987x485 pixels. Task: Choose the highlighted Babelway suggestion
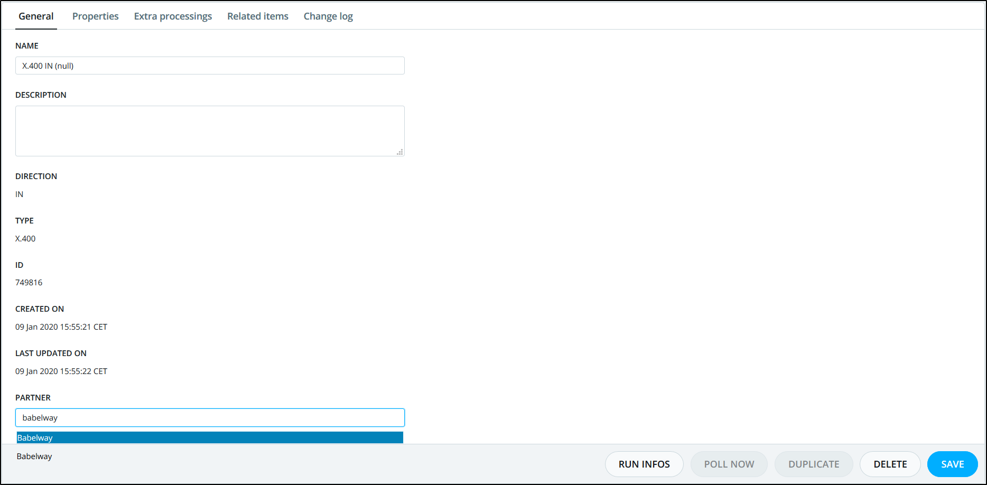pyautogui.click(x=210, y=437)
